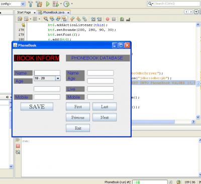Click the Mobile field in information form
The width and height of the screenshot is (201, 184).
coord(47,97)
